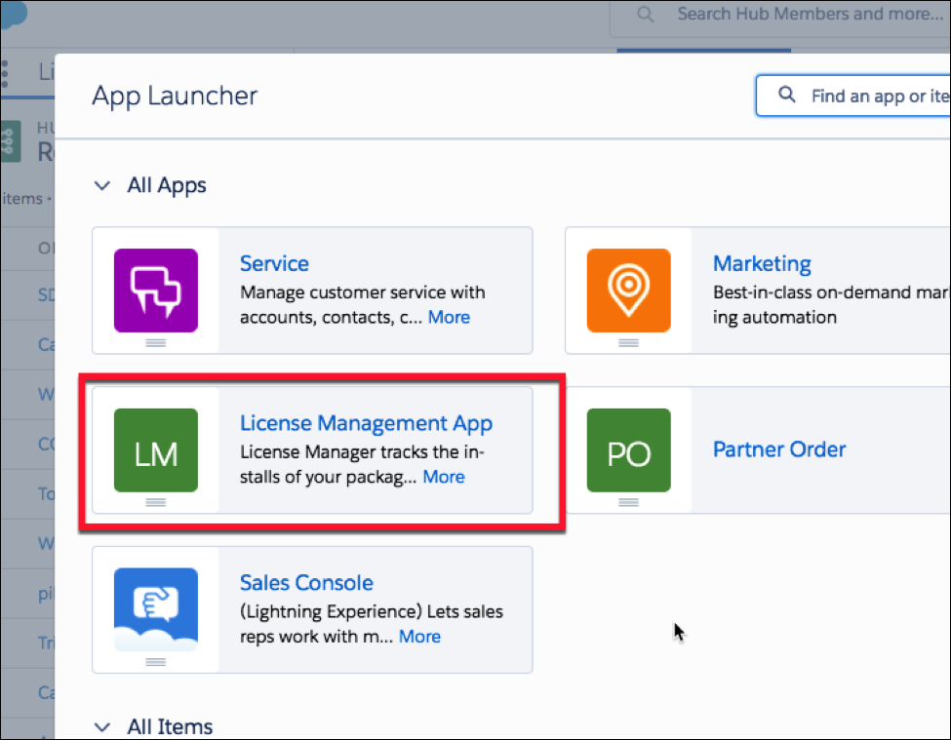
Task: Open the blue Sales Console icon
Action: point(156,609)
